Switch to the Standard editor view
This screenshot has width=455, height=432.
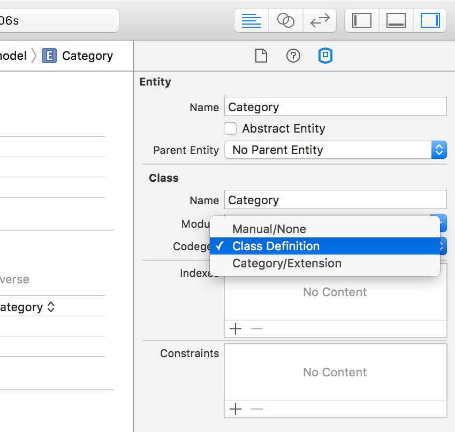coord(251,20)
